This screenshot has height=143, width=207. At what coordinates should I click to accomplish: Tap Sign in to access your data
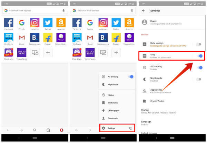coord(166,22)
